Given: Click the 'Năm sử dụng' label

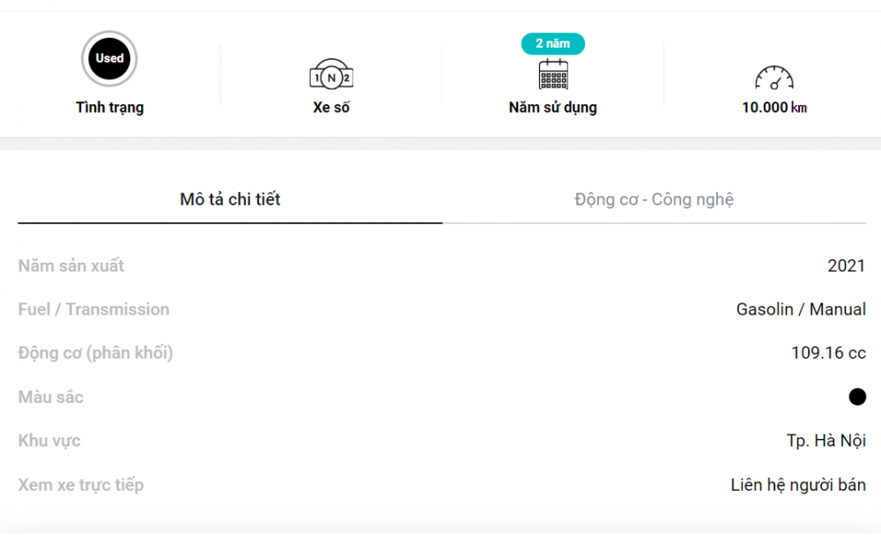Looking at the screenshot, I should coord(553,108).
